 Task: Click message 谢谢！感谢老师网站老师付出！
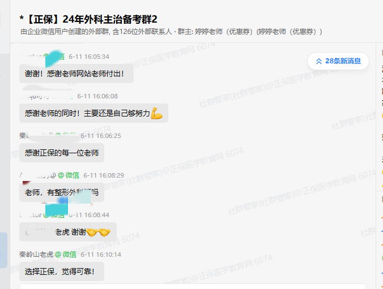click(x=76, y=74)
